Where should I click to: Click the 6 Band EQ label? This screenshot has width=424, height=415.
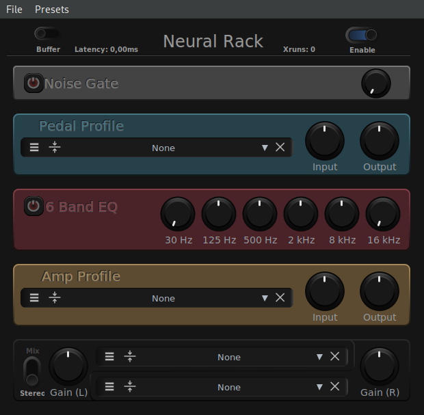(81, 207)
